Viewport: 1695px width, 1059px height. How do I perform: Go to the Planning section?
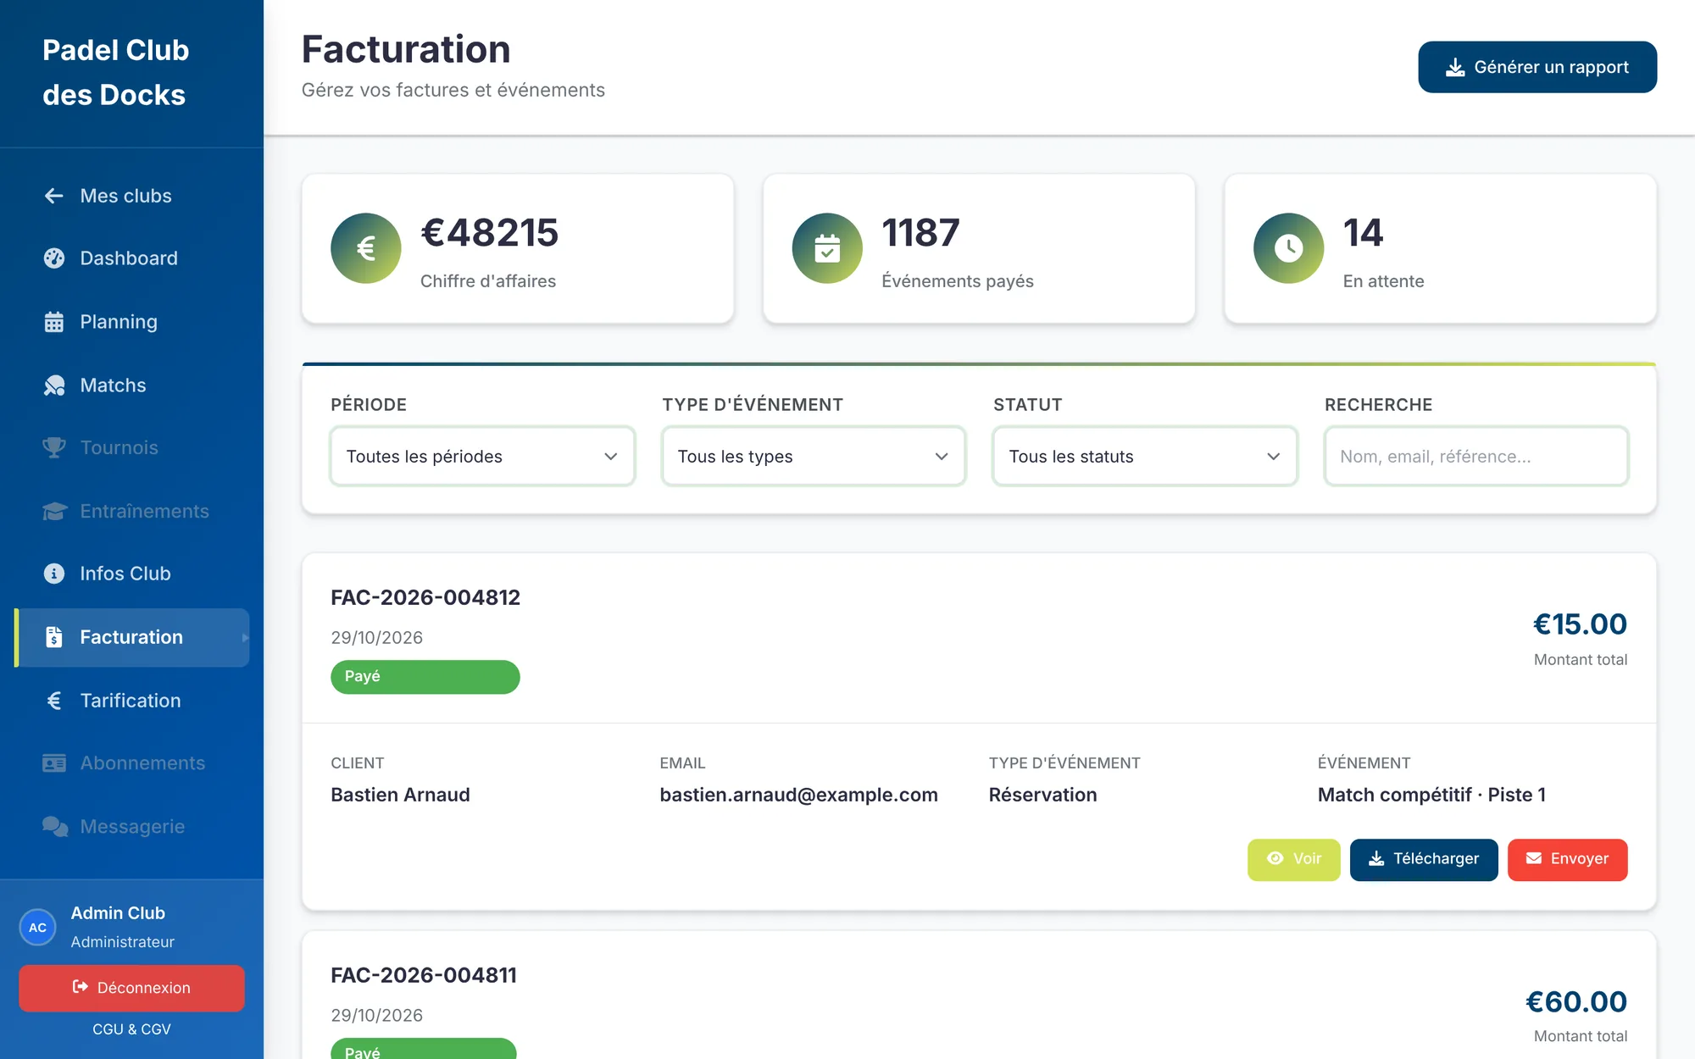tap(131, 322)
